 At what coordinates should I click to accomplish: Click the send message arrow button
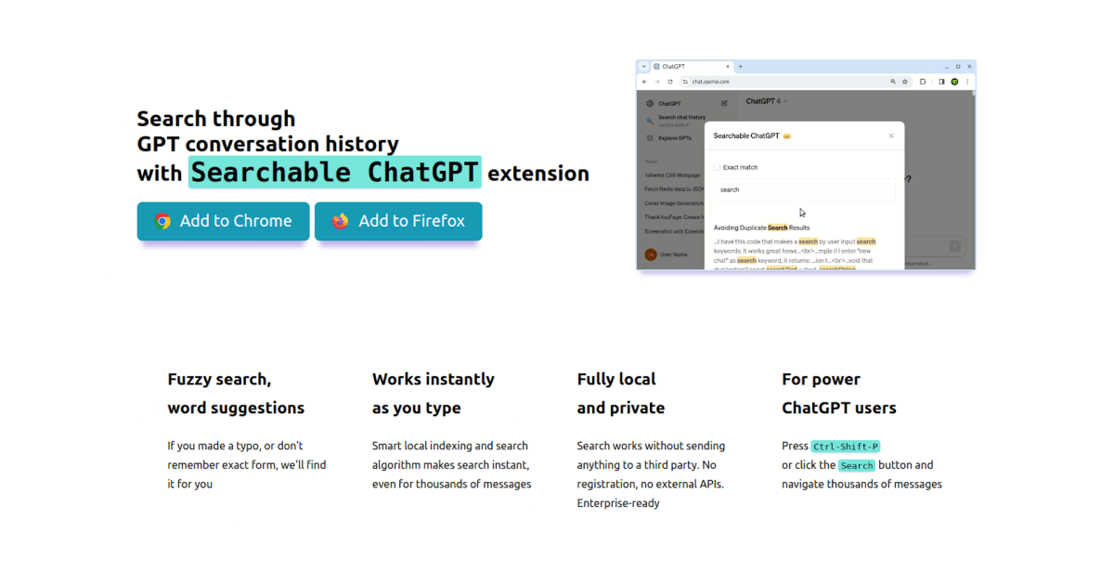(x=954, y=246)
